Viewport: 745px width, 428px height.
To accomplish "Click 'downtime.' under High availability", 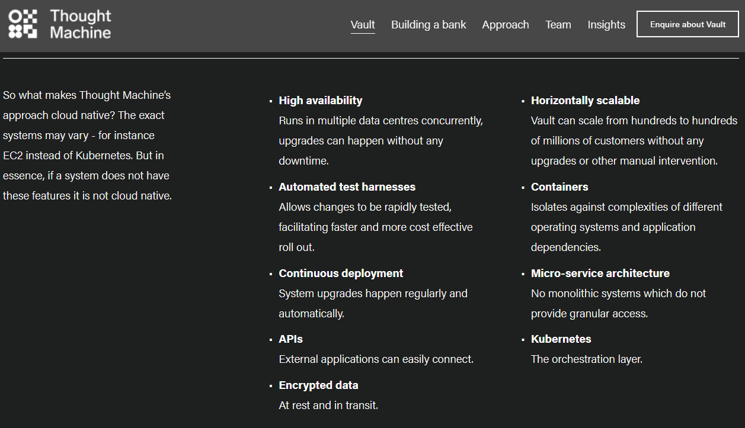I will pos(304,161).
